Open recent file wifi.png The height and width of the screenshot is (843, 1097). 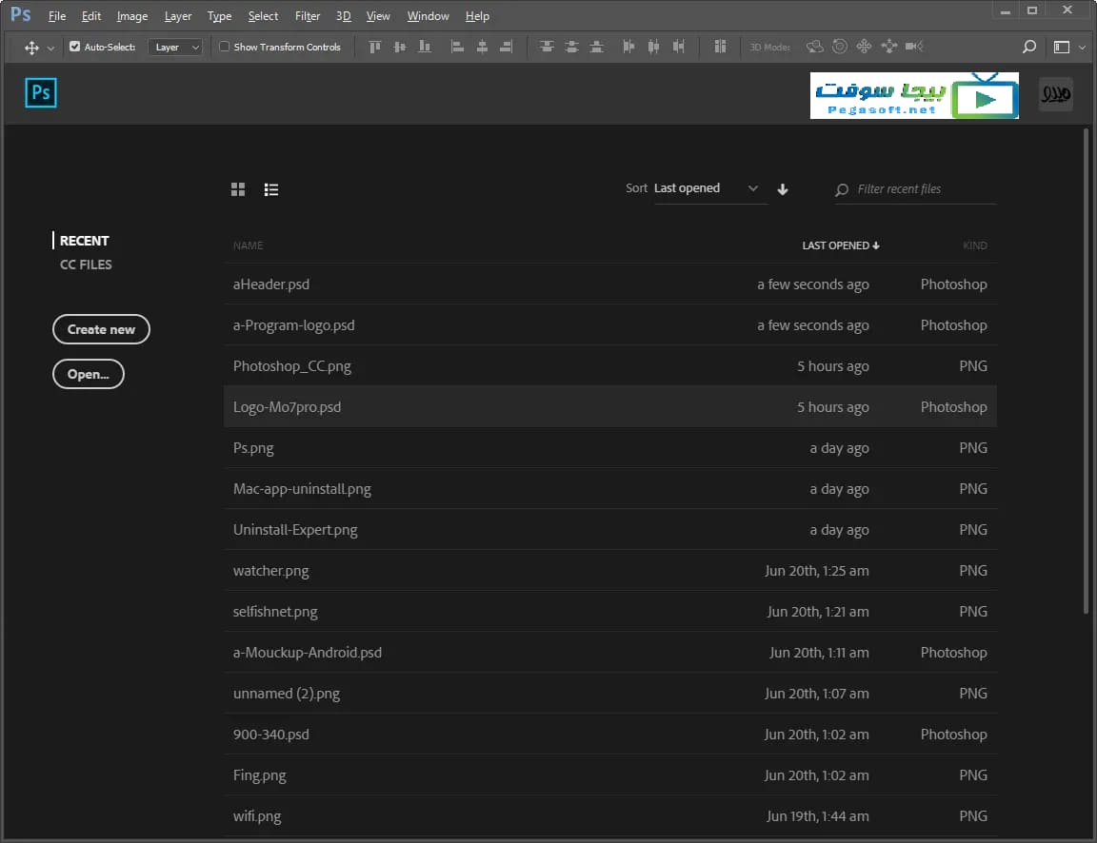pos(610,815)
